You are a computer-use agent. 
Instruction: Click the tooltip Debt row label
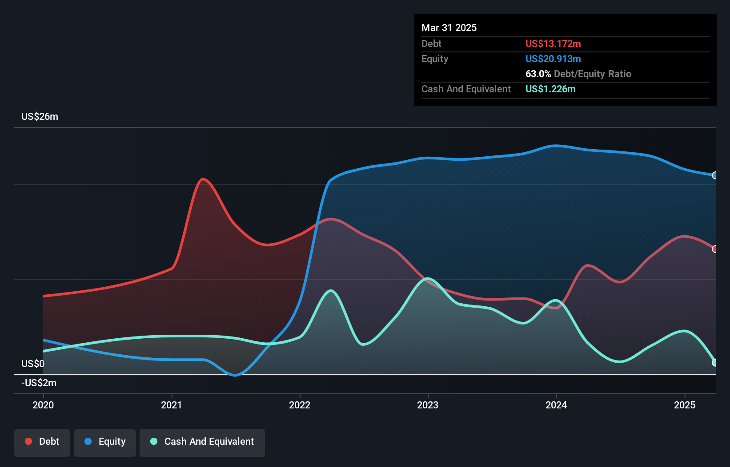pyautogui.click(x=431, y=44)
